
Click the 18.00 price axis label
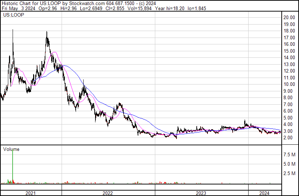tap(289, 31)
